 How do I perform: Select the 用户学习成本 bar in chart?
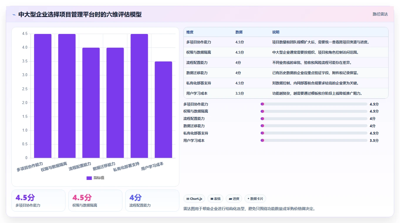163,110
